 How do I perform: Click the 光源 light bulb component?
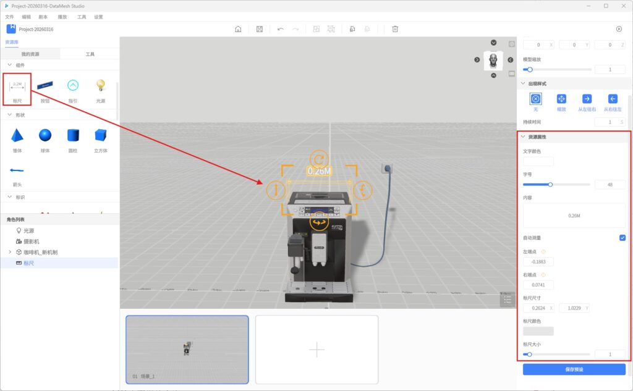click(x=100, y=88)
